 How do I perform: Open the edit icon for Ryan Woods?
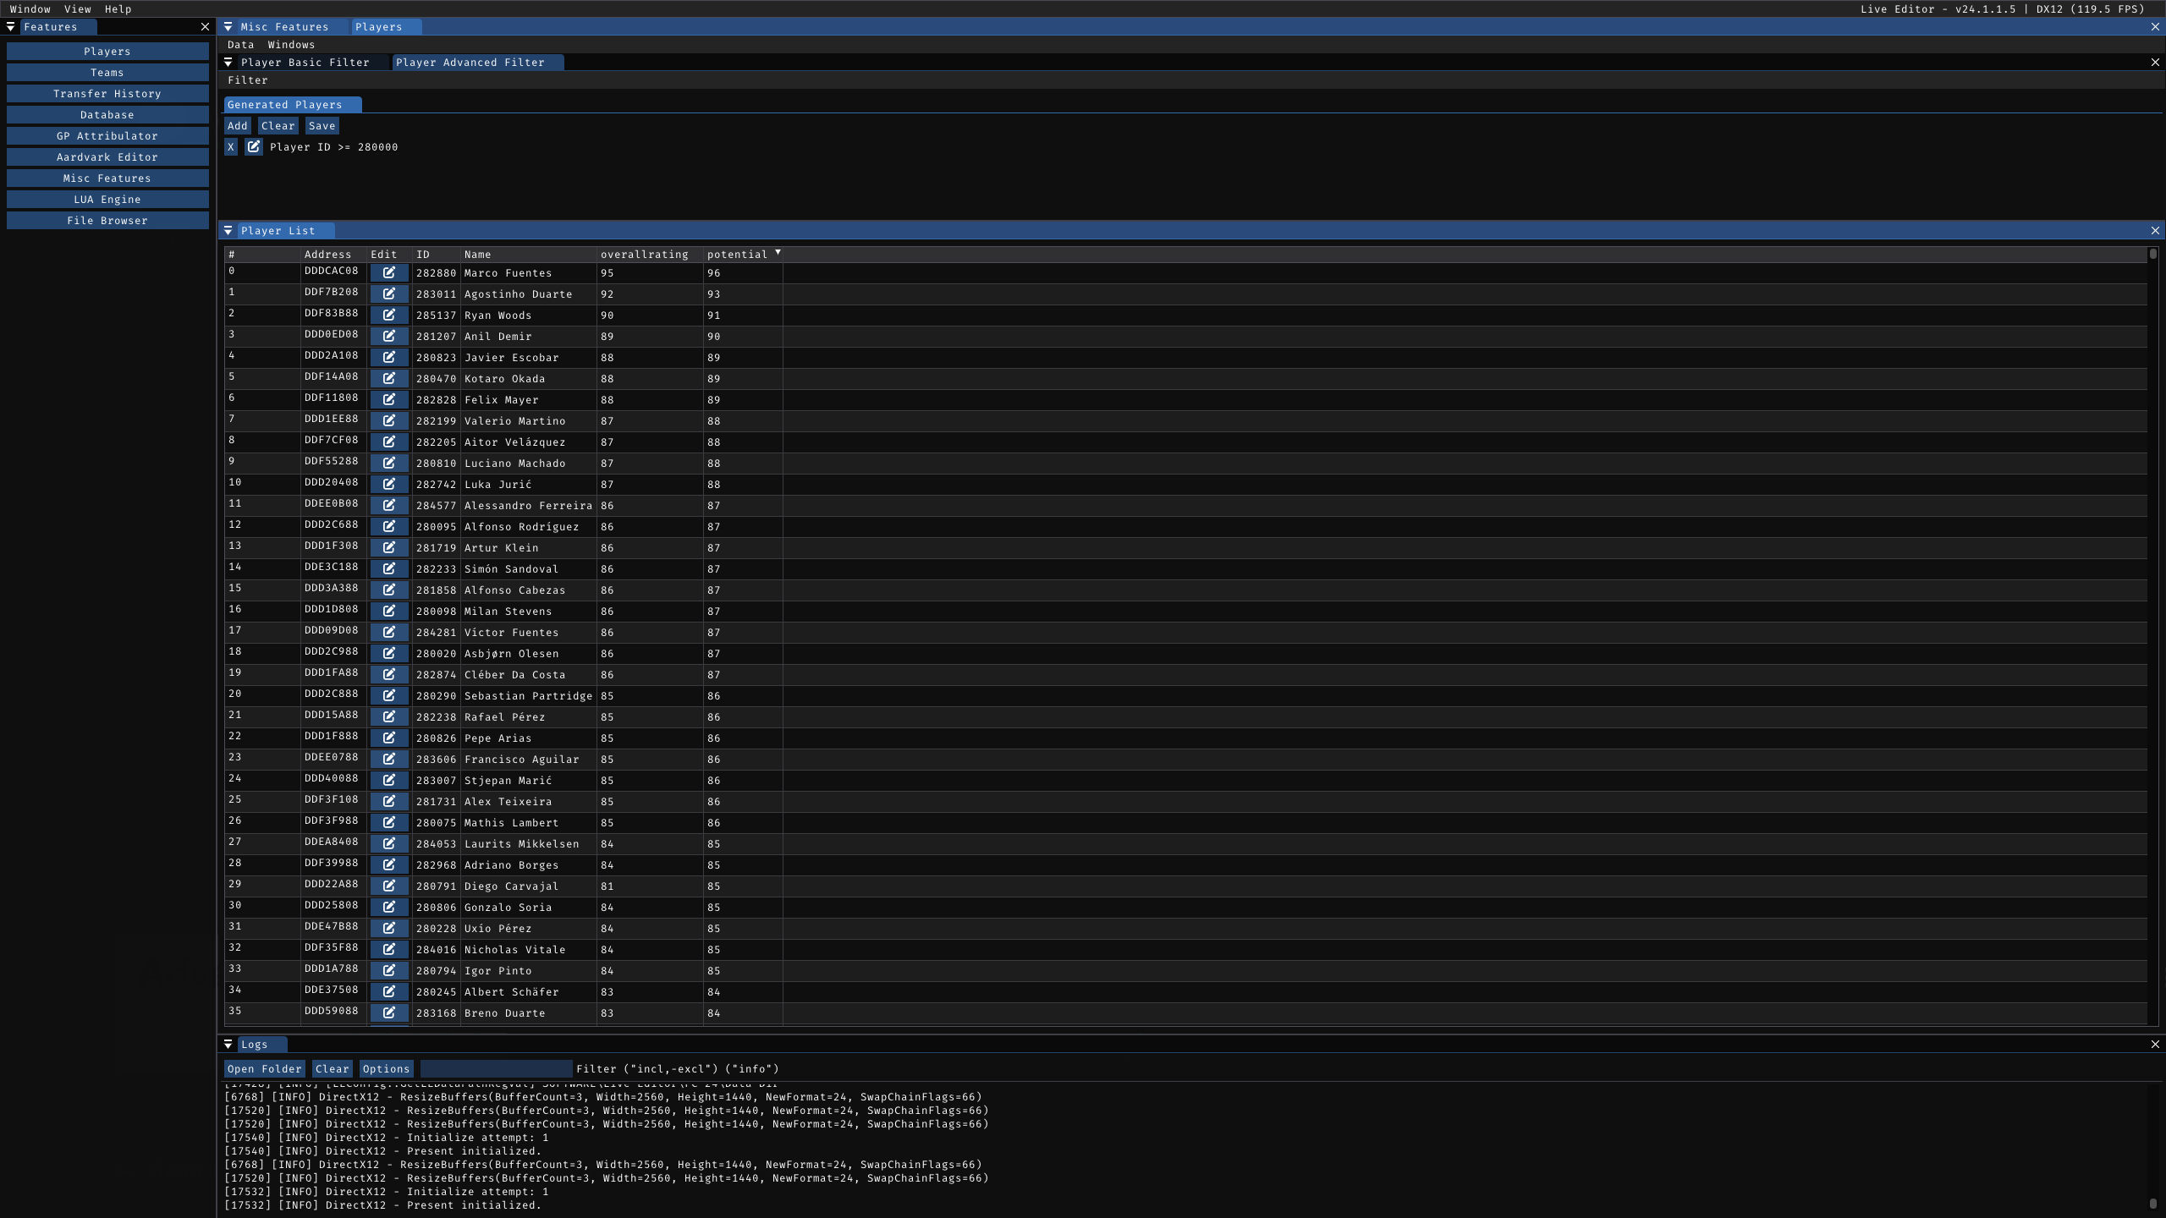pyautogui.click(x=389, y=315)
